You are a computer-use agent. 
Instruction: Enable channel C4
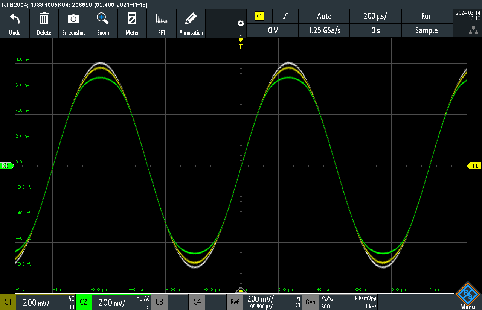pos(197,302)
